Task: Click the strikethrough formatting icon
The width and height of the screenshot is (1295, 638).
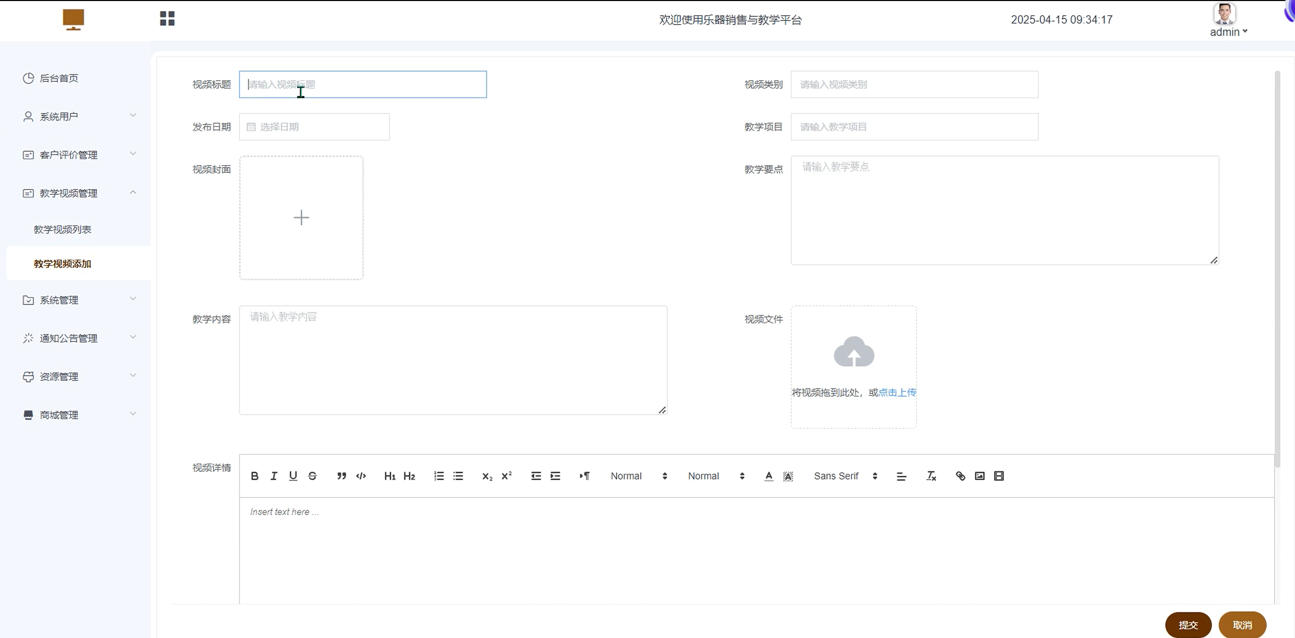Action: pyautogui.click(x=312, y=476)
